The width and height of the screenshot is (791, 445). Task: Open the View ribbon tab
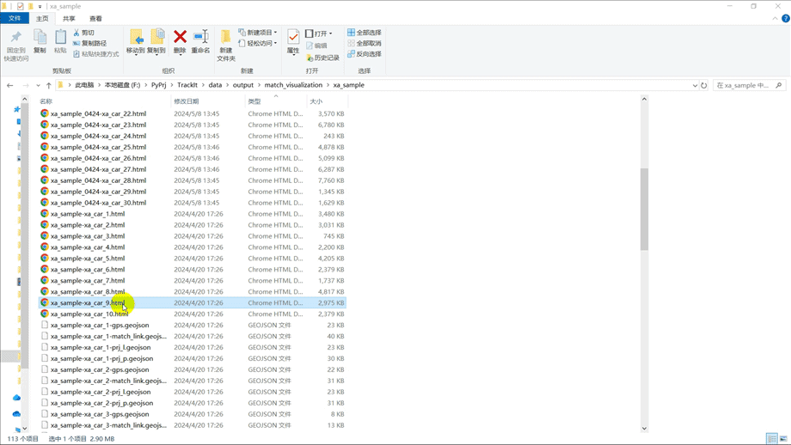click(95, 19)
